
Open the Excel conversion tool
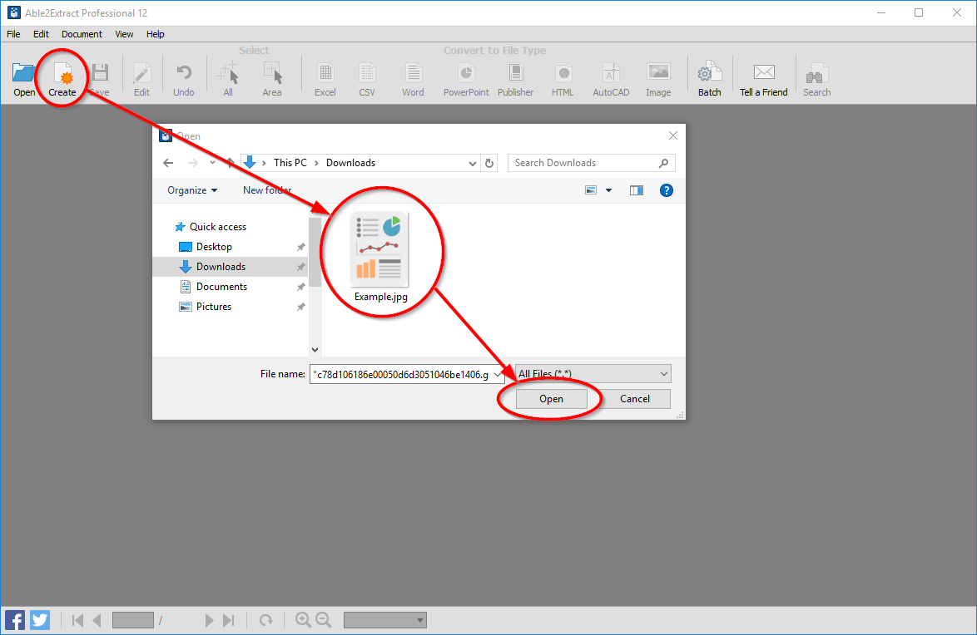click(325, 77)
